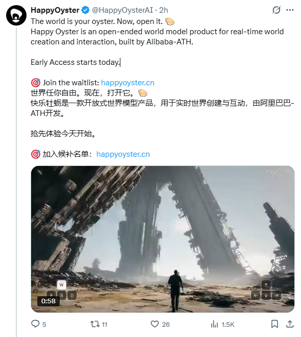Like the tweet with the heart icon
This screenshot has height=337, width=301.
[155, 324]
